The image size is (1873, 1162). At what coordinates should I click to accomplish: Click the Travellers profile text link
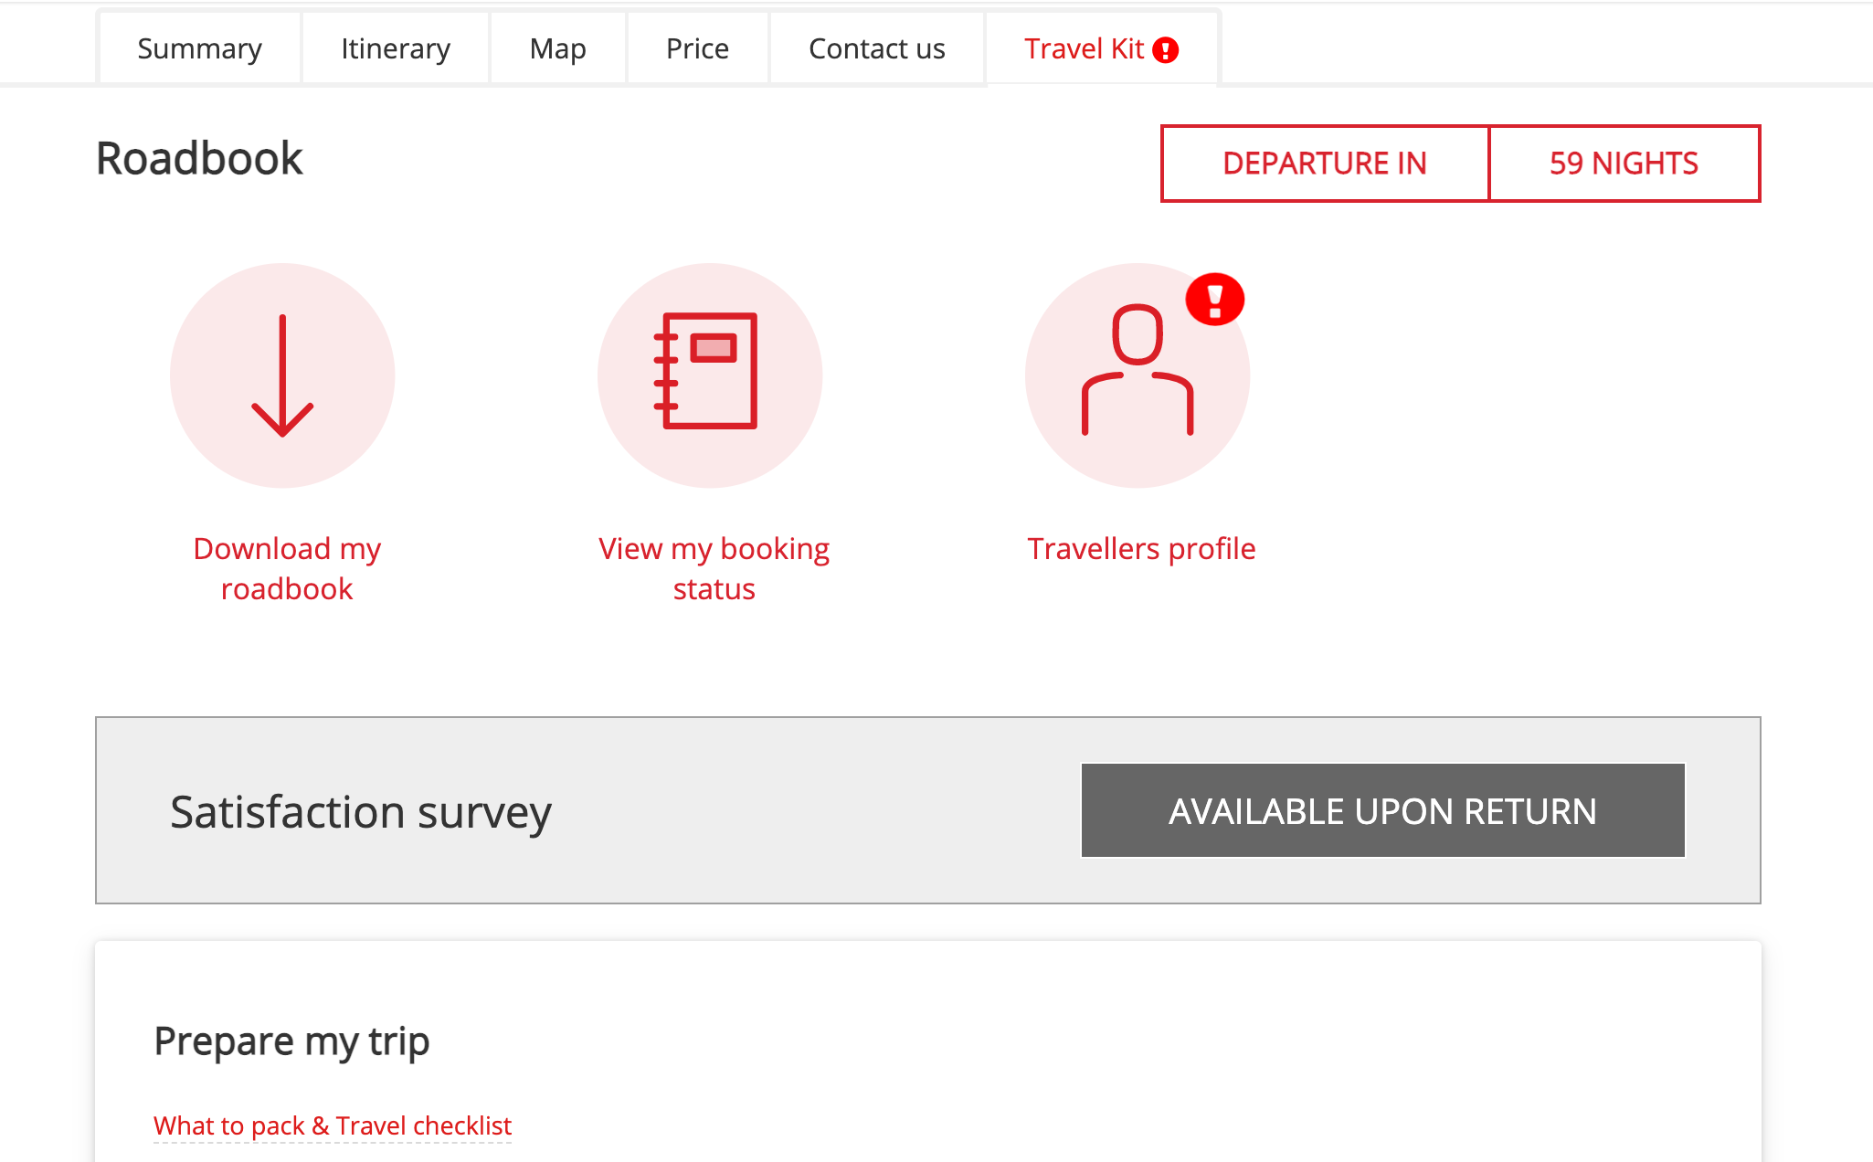pyautogui.click(x=1141, y=548)
